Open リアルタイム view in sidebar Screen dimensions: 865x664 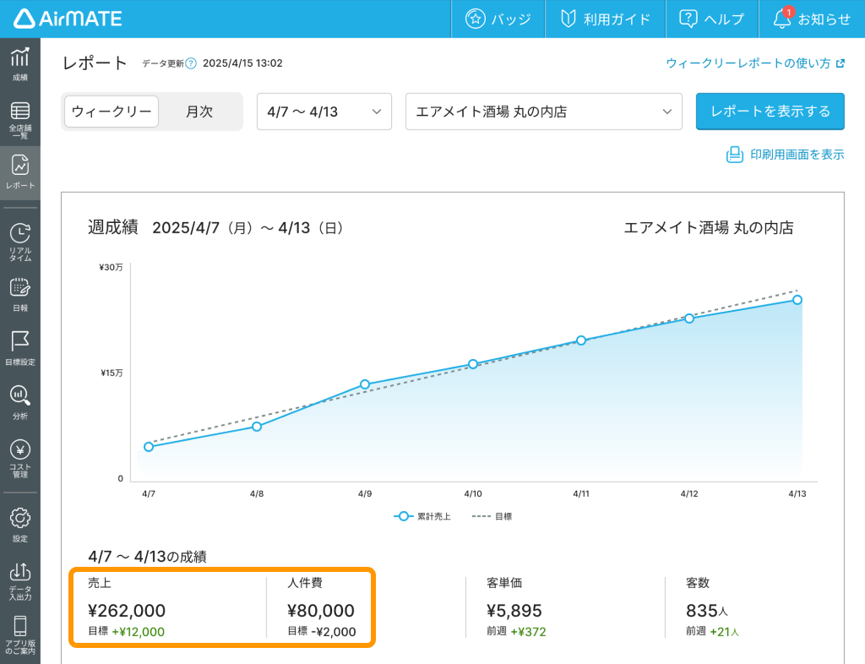[x=20, y=242]
